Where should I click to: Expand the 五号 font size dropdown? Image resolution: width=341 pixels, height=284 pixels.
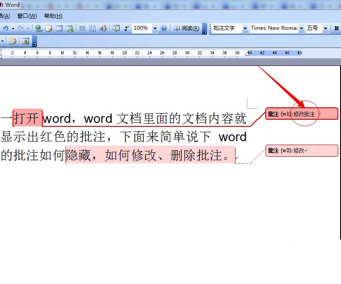[x=325, y=28]
